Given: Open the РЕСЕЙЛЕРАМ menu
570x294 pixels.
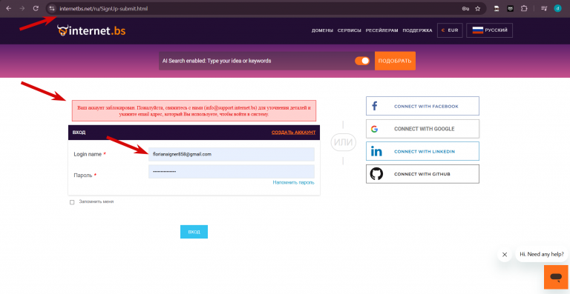Looking at the screenshot, I should [381, 30].
